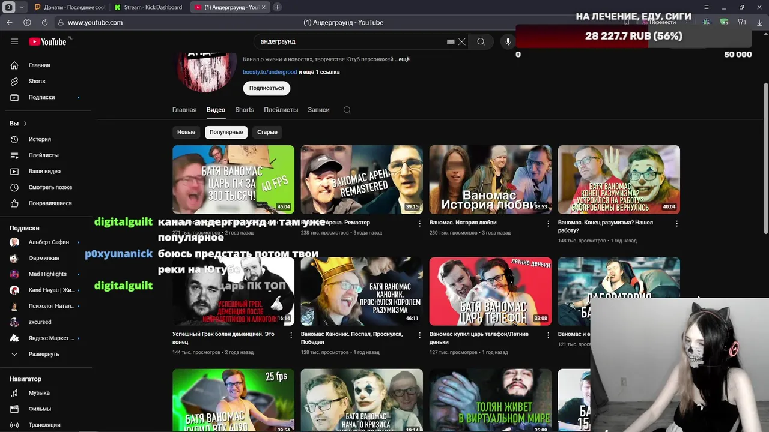Image resolution: width=769 pixels, height=432 pixels.
Task: Open Плейлисты in the left sidebar
Action: [x=43, y=155]
